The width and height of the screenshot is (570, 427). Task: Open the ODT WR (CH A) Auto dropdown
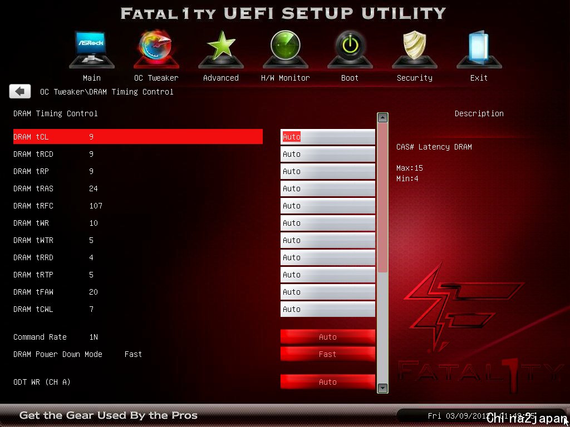(327, 382)
